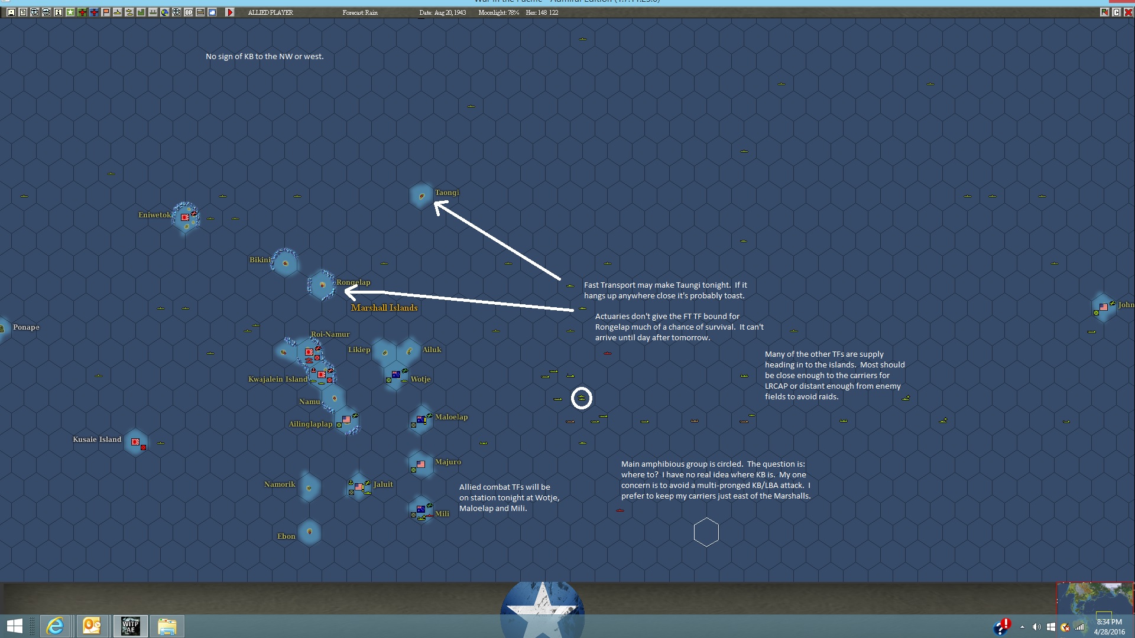Select the circled amphibious task force

click(582, 398)
